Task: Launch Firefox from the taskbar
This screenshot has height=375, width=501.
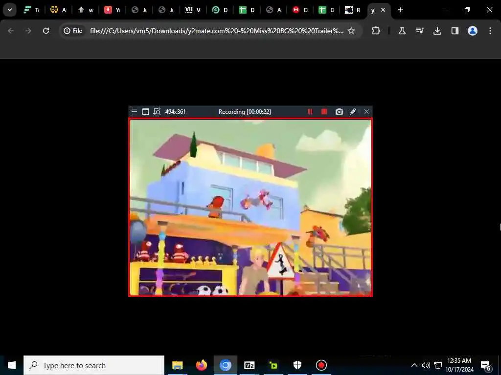Action: 201,365
